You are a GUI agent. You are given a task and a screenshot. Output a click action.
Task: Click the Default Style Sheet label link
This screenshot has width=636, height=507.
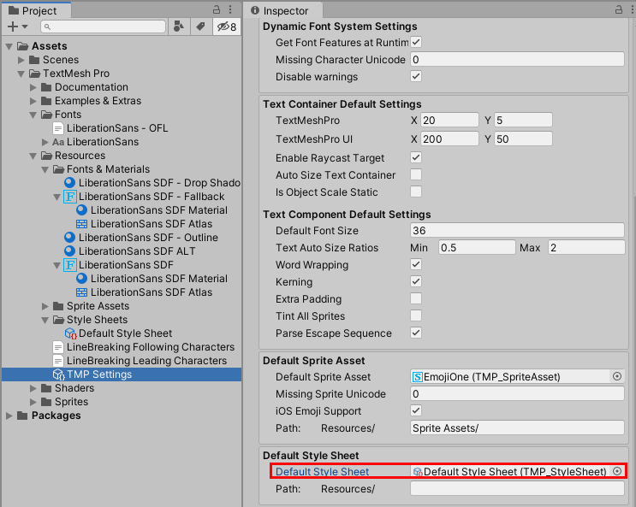pos(322,472)
